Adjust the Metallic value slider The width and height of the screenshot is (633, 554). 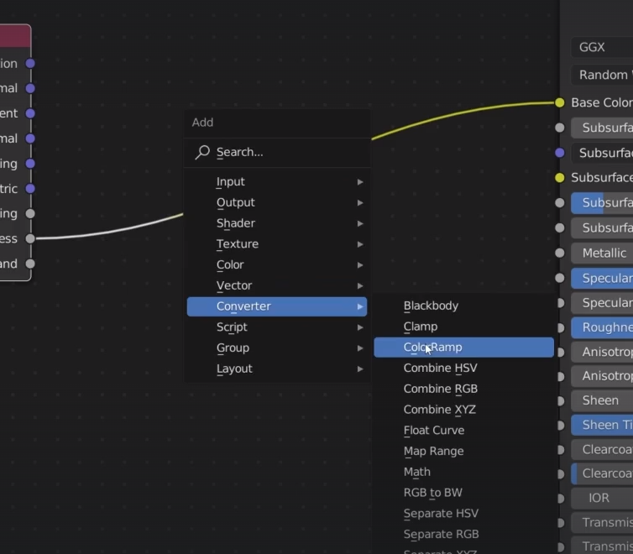602,253
